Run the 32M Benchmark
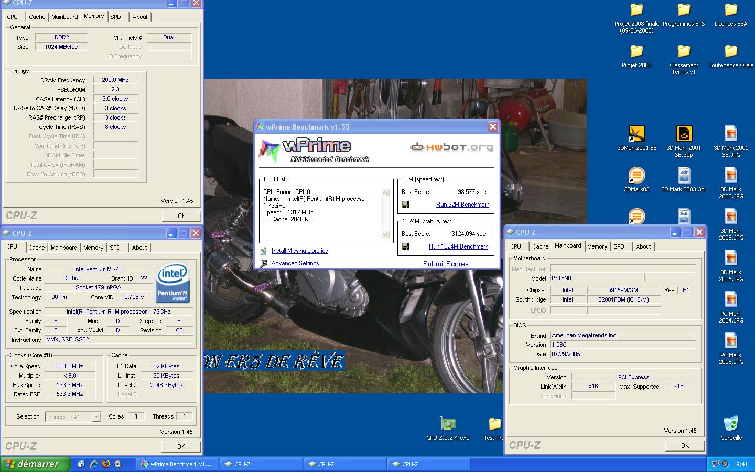This screenshot has width=755, height=472. click(x=462, y=205)
